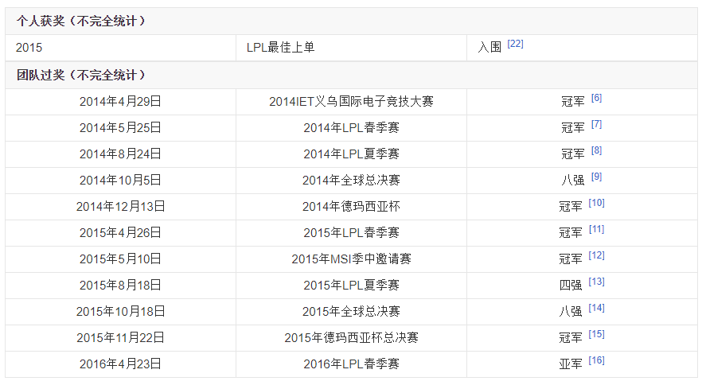Click event 2015年全球总决赛
The height and width of the screenshot is (385, 706).
coord(351,311)
